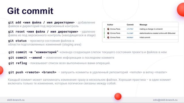
Task: Click the Message column header
Action: [143, 25]
